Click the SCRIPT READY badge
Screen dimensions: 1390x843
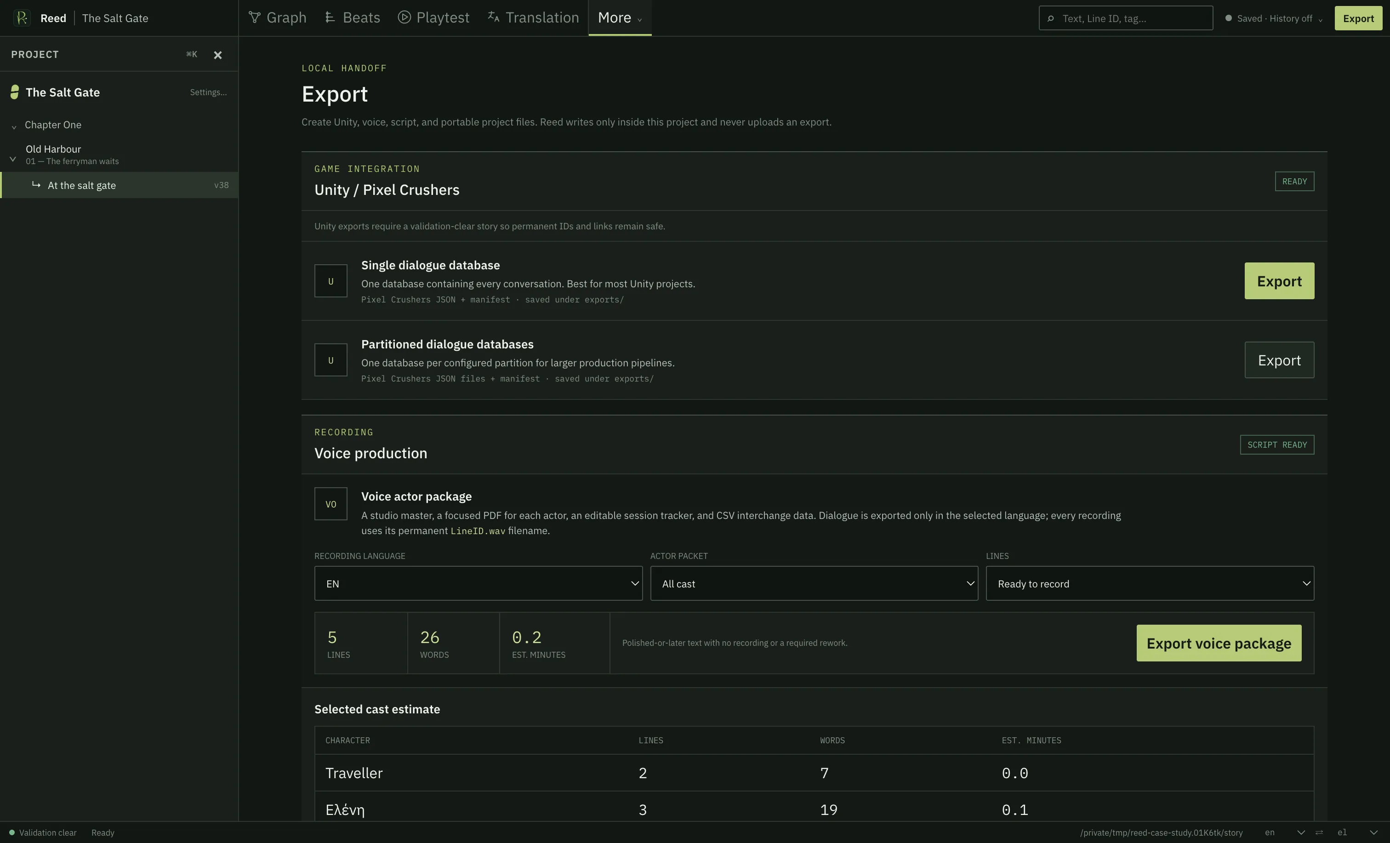(x=1276, y=444)
